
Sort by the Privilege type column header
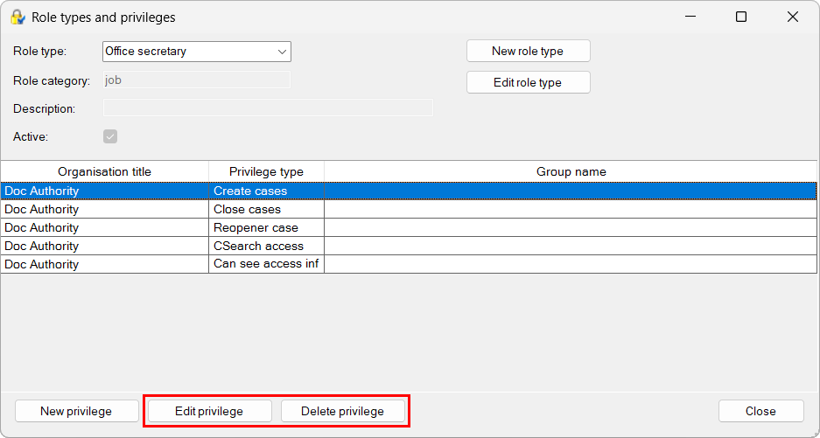point(266,171)
